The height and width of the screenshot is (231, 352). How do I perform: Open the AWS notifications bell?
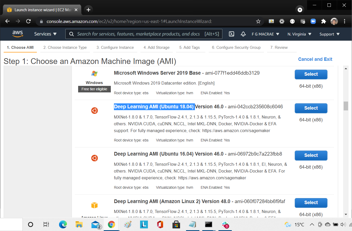coord(243,34)
